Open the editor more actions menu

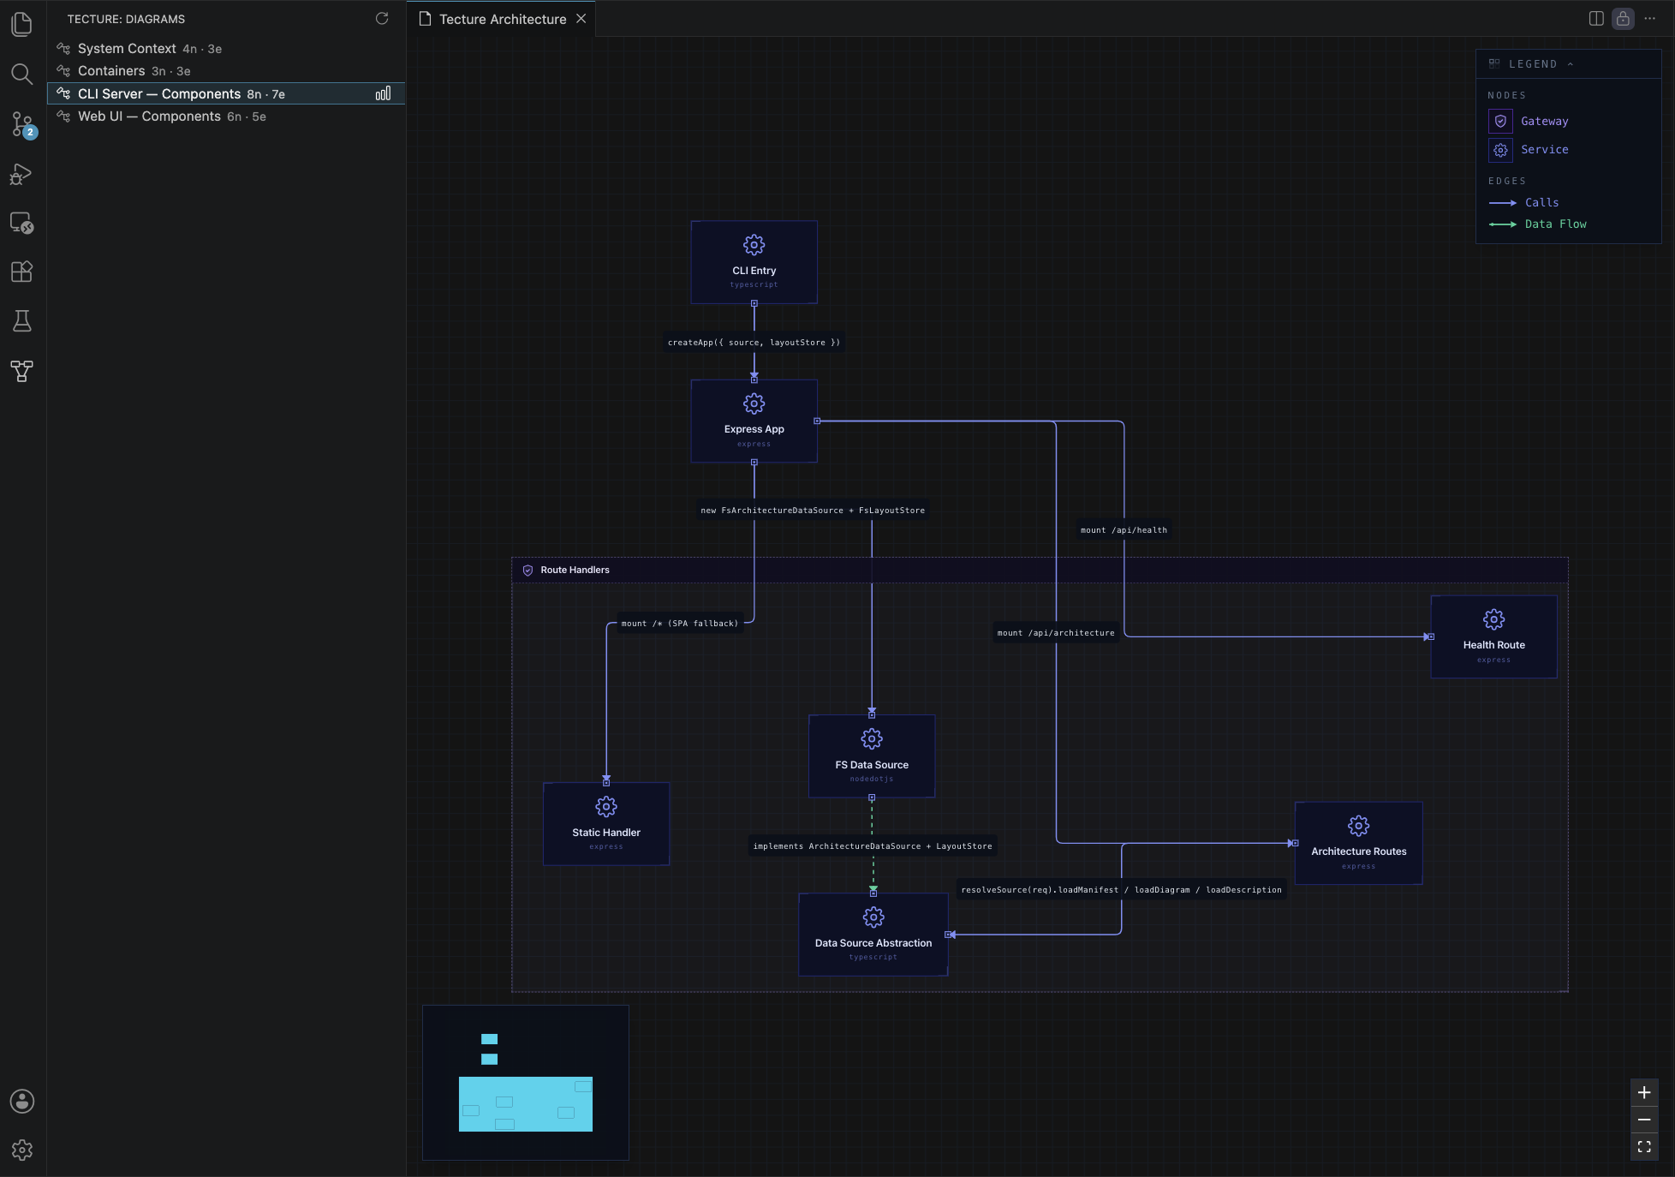coord(1650,18)
